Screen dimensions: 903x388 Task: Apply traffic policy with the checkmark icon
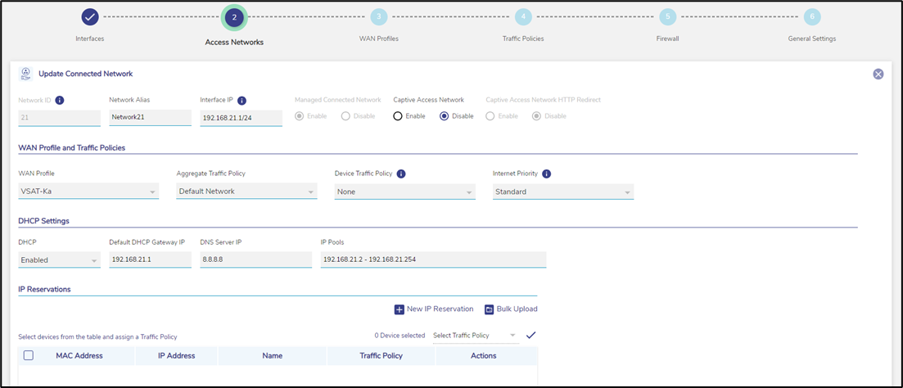[x=531, y=335]
